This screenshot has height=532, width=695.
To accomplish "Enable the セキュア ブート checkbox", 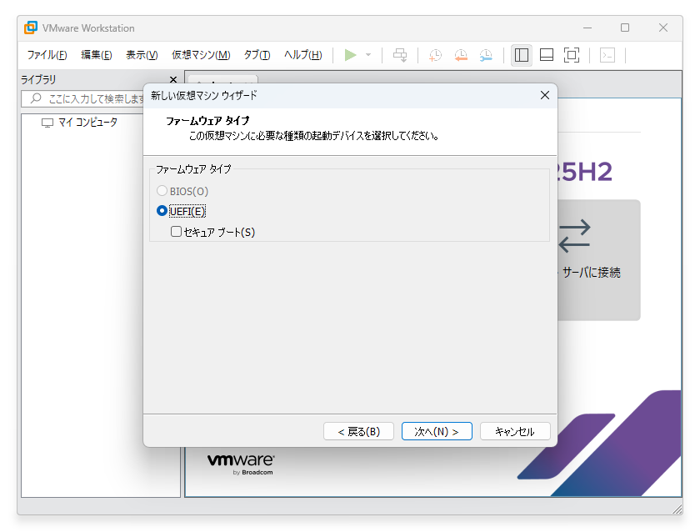I will tap(176, 231).
